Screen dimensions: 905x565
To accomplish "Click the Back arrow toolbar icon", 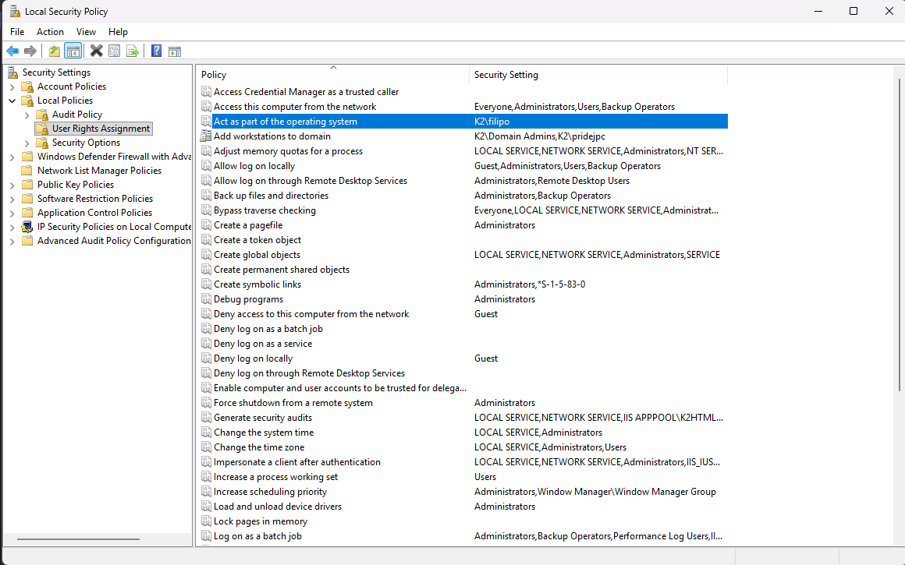I will [12, 51].
